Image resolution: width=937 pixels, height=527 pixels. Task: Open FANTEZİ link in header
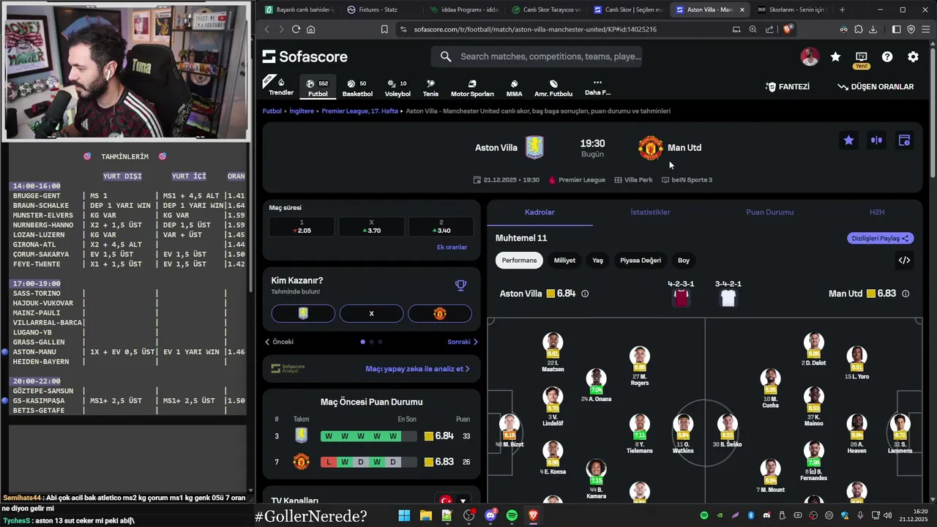click(787, 86)
